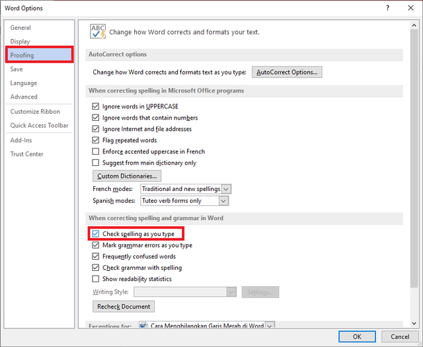The width and height of the screenshot is (423, 347).
Task: Select the Save category
Action: point(17,69)
